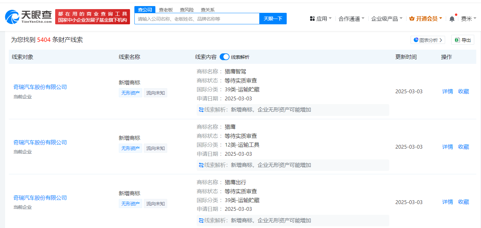Image resolution: width=481 pixels, height=228 pixels.
Task: Click the company search input field
Action: point(197,19)
